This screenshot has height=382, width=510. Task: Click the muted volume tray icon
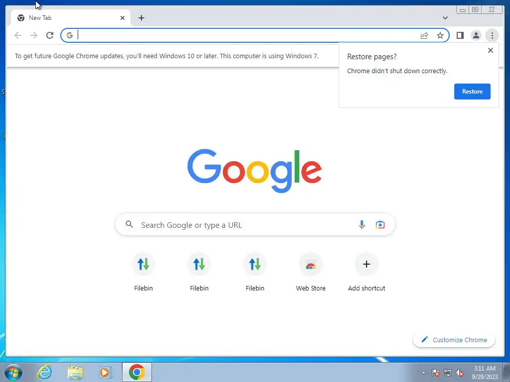click(460, 373)
